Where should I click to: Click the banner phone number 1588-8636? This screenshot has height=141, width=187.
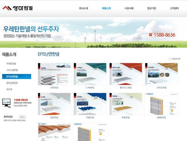coord(165,35)
